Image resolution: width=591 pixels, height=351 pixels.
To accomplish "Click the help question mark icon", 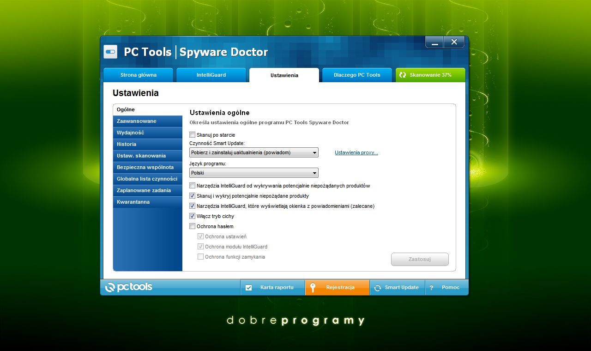I will point(431,288).
